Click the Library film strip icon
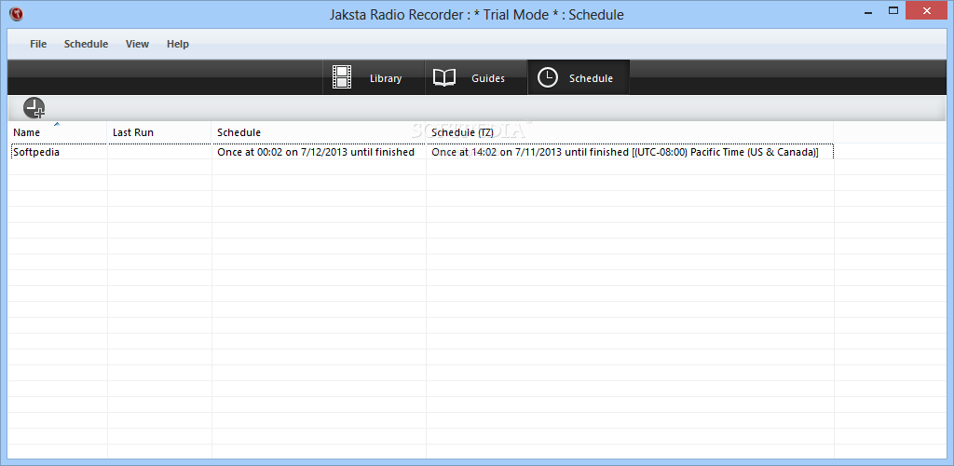954x466 pixels. pos(342,78)
